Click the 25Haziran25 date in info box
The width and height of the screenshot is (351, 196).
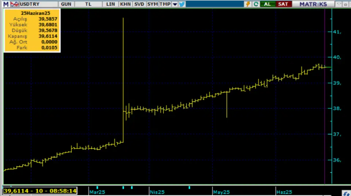pos(35,13)
